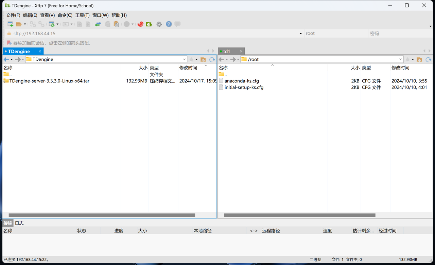Image resolution: width=435 pixels, height=265 pixels.
Task: Open the 帮助(H) menu
Action: [x=119, y=15]
